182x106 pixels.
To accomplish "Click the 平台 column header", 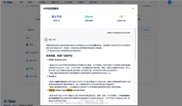I will (x=28, y=38).
